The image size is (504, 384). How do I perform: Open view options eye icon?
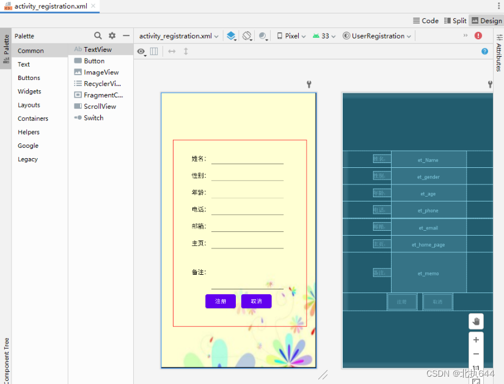point(141,51)
